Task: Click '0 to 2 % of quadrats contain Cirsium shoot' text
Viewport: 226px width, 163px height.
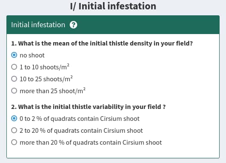Action: 79,119
